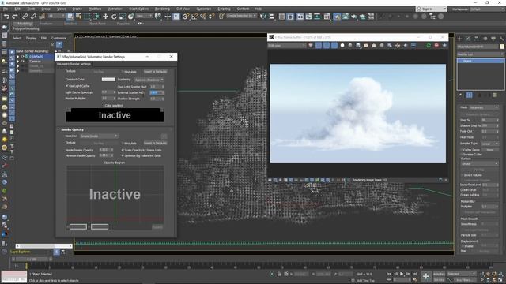Toggle the Modulate checkbox beside Constant Color

123,72
